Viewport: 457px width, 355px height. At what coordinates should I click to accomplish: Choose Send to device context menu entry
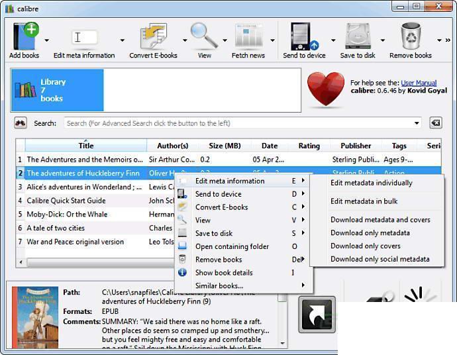click(x=244, y=194)
